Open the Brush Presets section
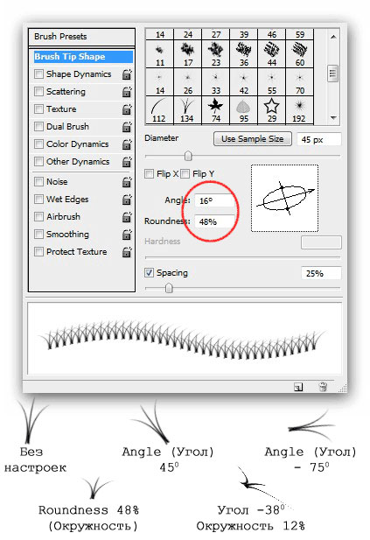Screen dimensions: 370x540 pyautogui.click(x=81, y=37)
